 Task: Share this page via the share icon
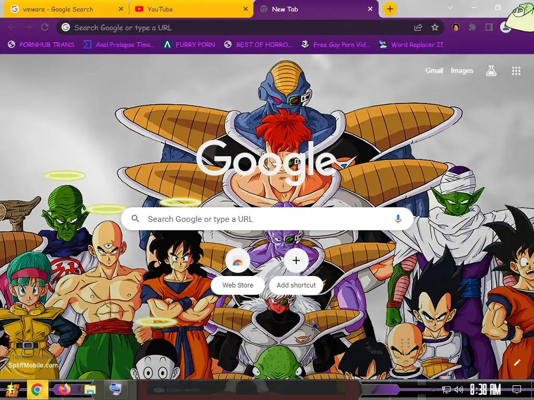click(418, 28)
